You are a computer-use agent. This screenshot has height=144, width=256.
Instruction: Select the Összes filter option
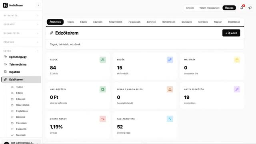click(x=229, y=8)
